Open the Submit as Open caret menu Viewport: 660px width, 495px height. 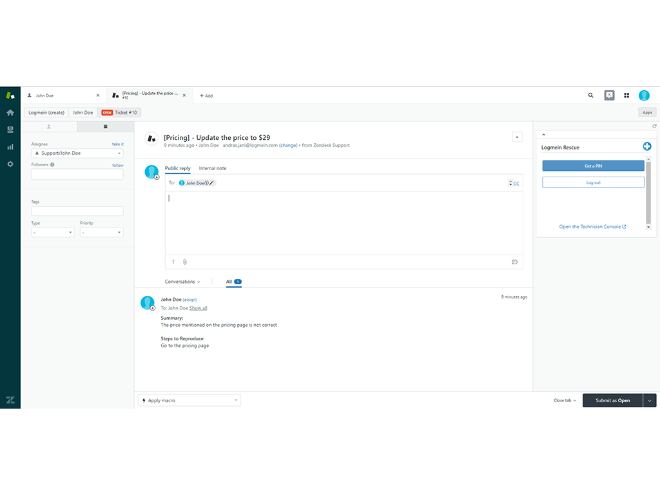(x=650, y=400)
